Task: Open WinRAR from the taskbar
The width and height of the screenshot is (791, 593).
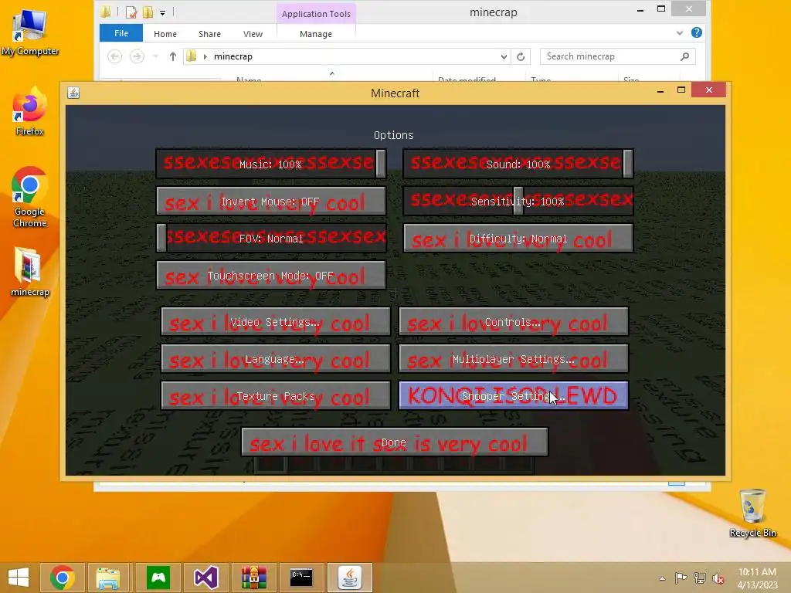Action: click(x=253, y=578)
